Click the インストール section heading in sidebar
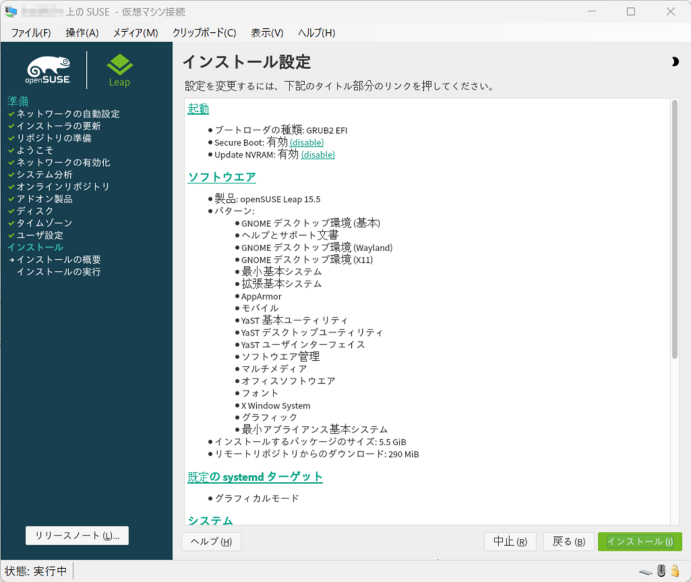Image resolution: width=691 pixels, height=582 pixels. point(35,247)
